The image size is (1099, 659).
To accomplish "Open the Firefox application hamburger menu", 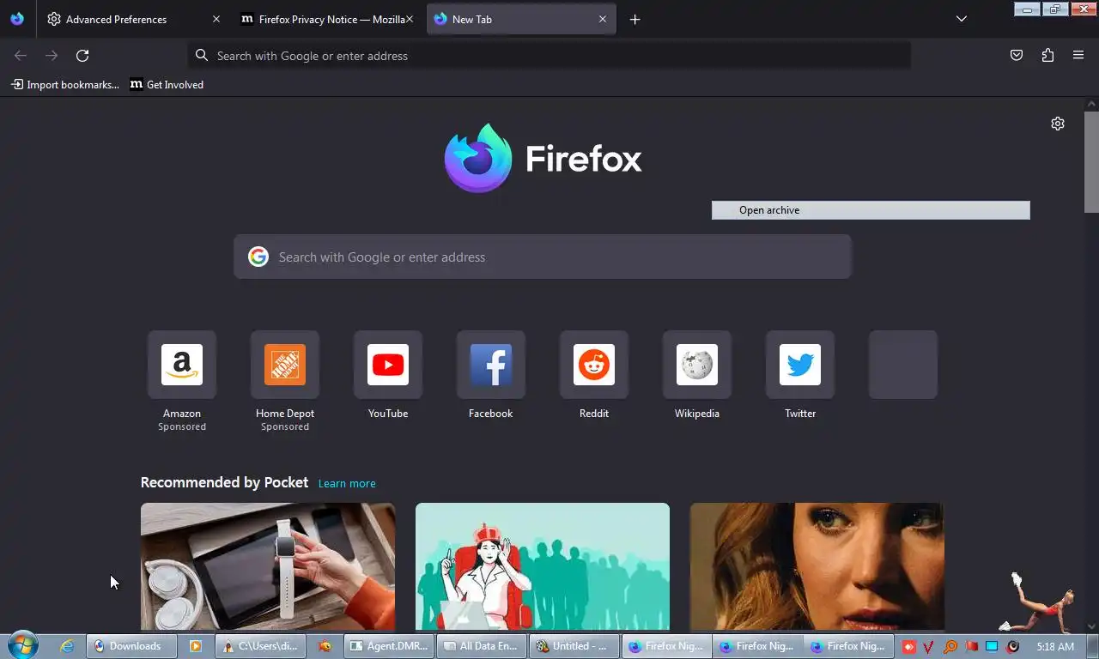I will click(1078, 56).
